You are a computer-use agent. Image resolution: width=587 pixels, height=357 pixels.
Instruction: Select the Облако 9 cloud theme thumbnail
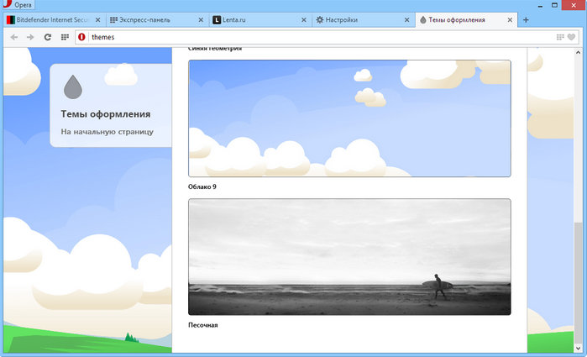coord(349,118)
